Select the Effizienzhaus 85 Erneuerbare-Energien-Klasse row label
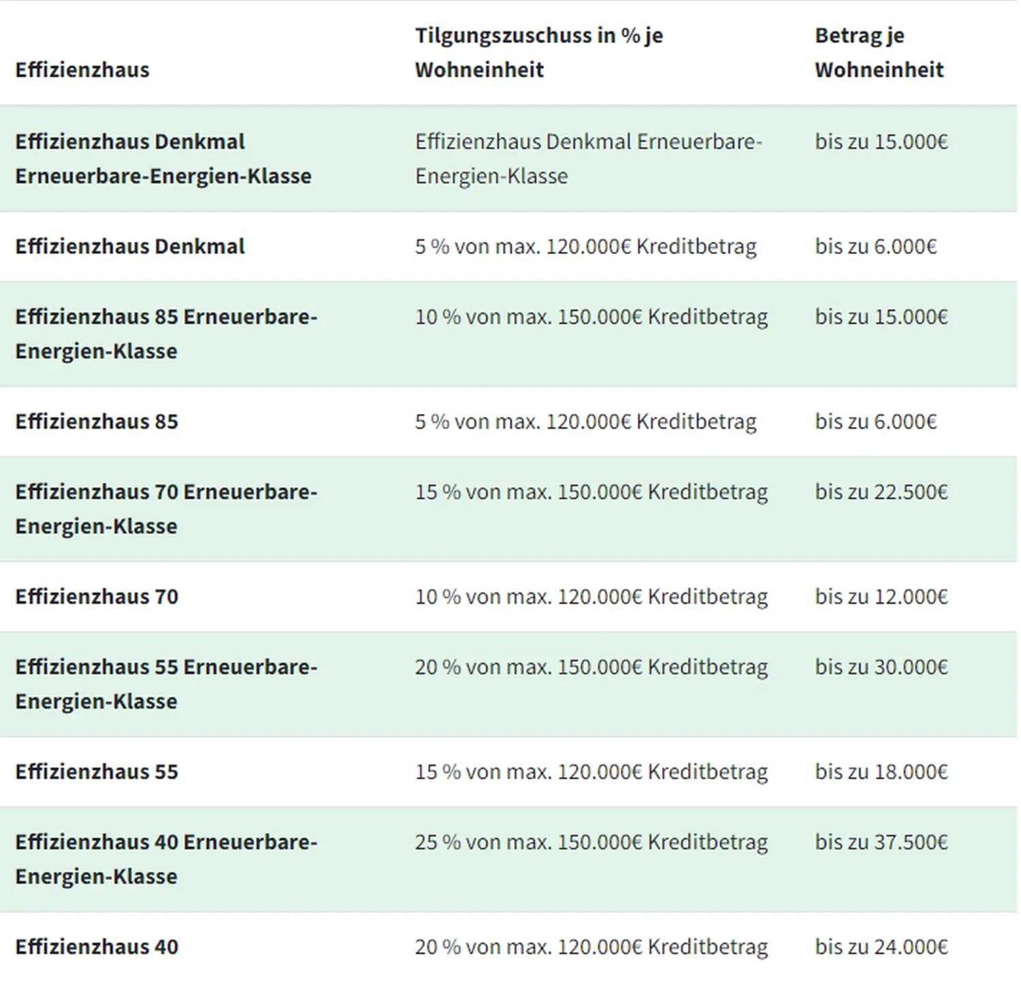 pyautogui.click(x=166, y=334)
